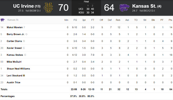
Task: Open Austin Trice's profile
Action: (x=13, y=83)
